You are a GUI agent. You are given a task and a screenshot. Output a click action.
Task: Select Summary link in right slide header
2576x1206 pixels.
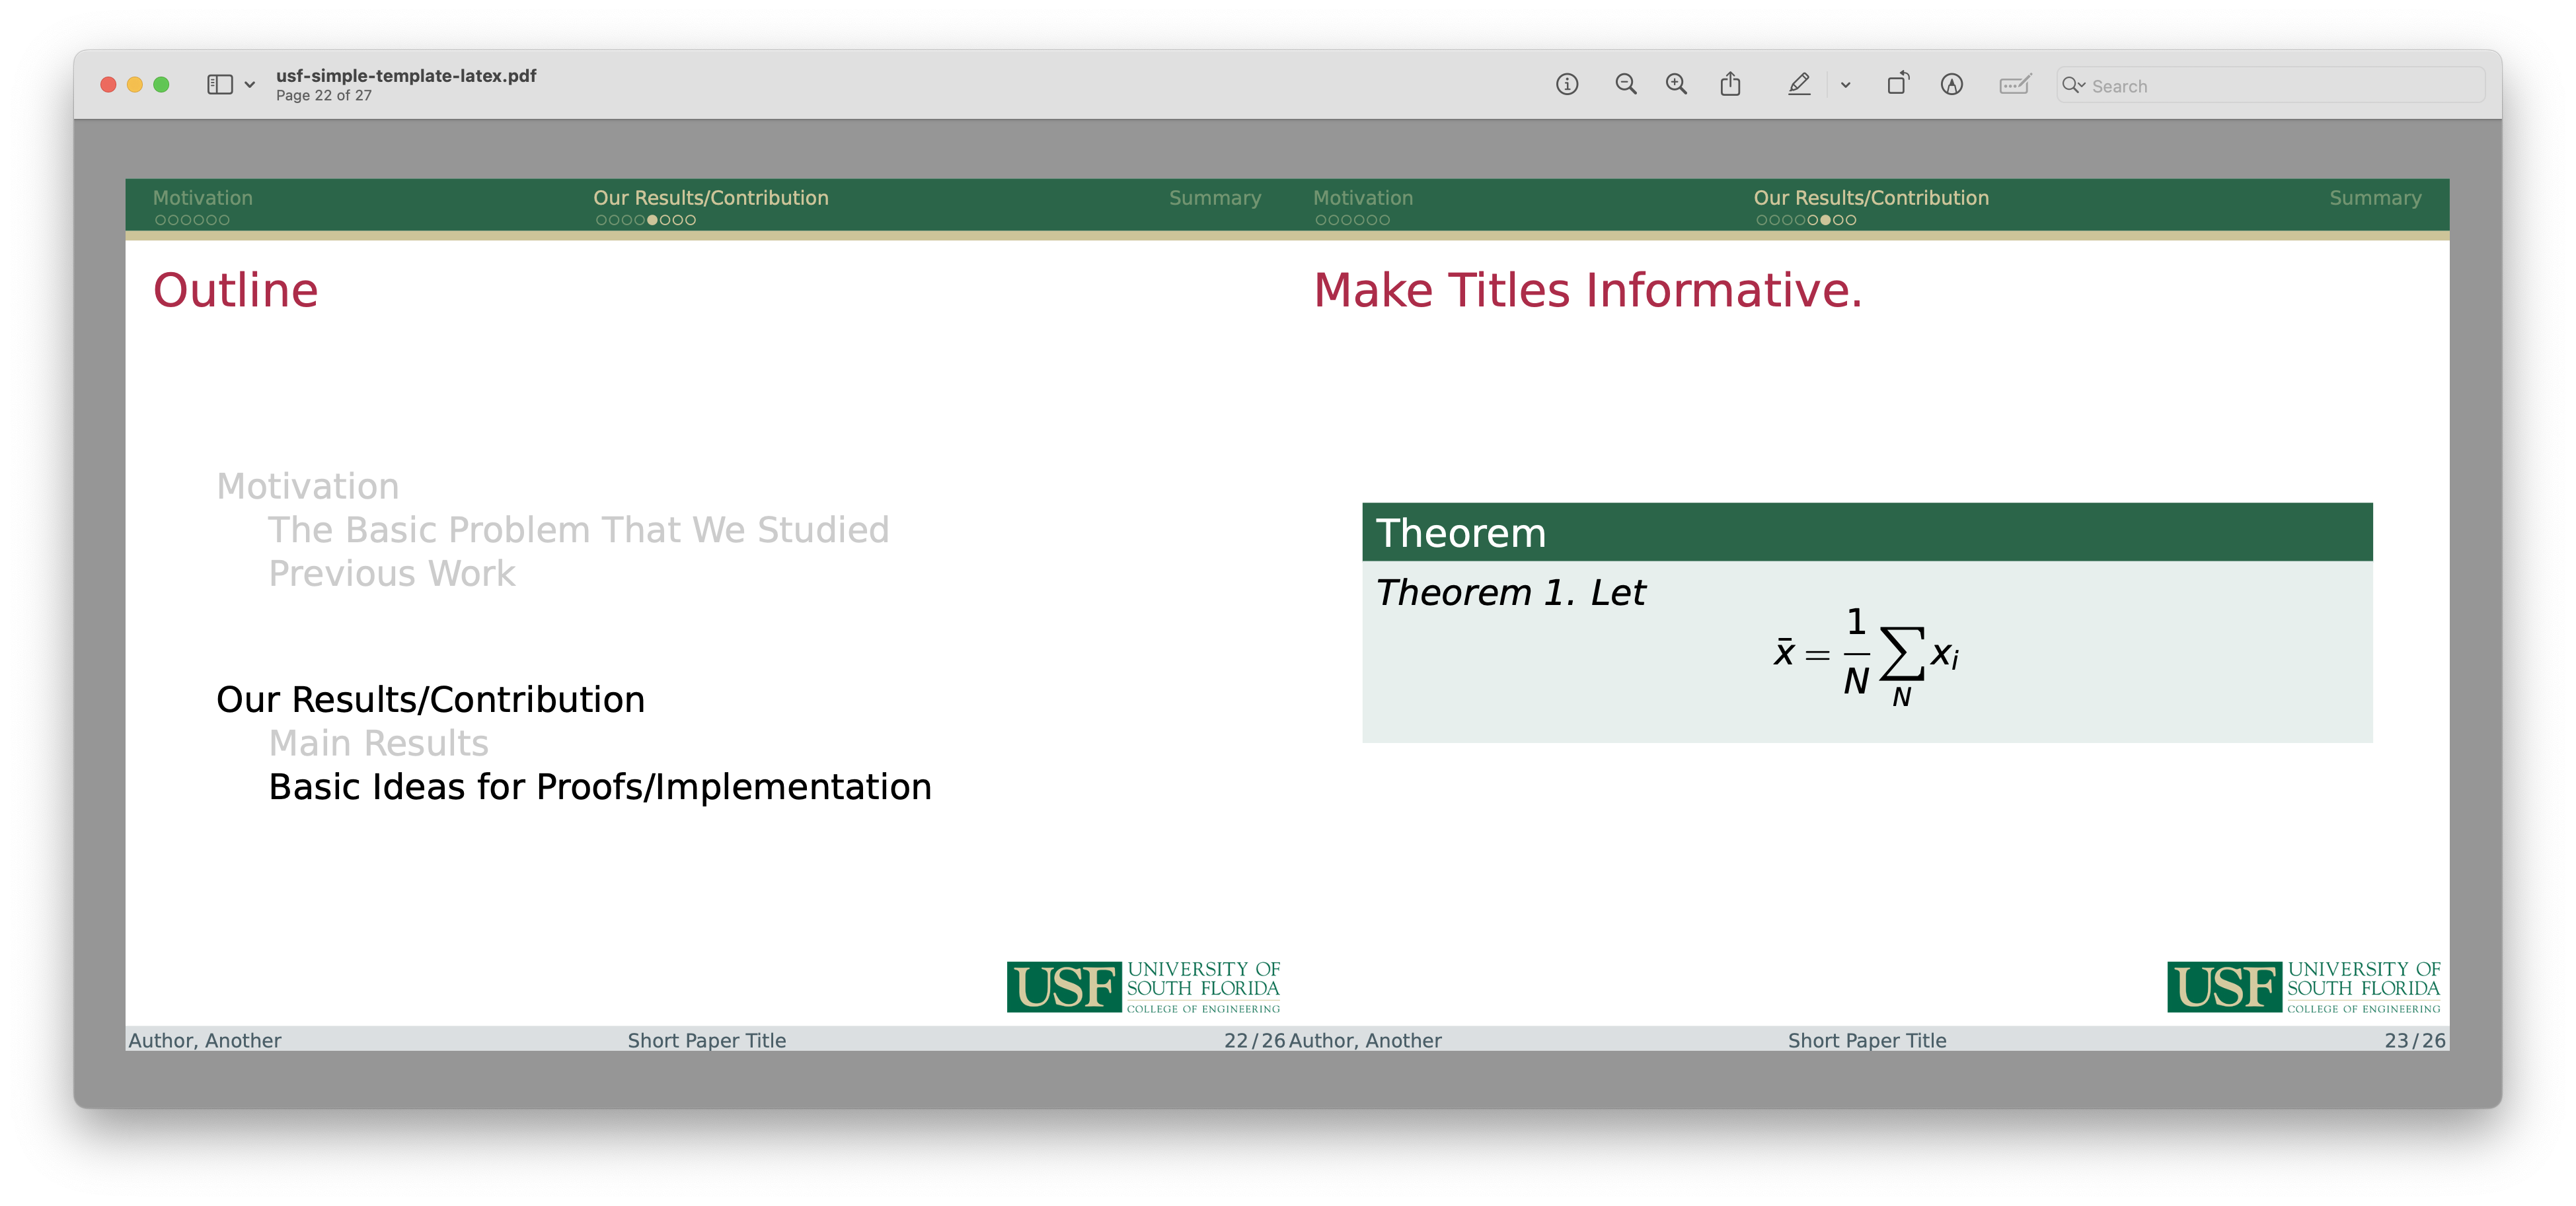click(2375, 198)
